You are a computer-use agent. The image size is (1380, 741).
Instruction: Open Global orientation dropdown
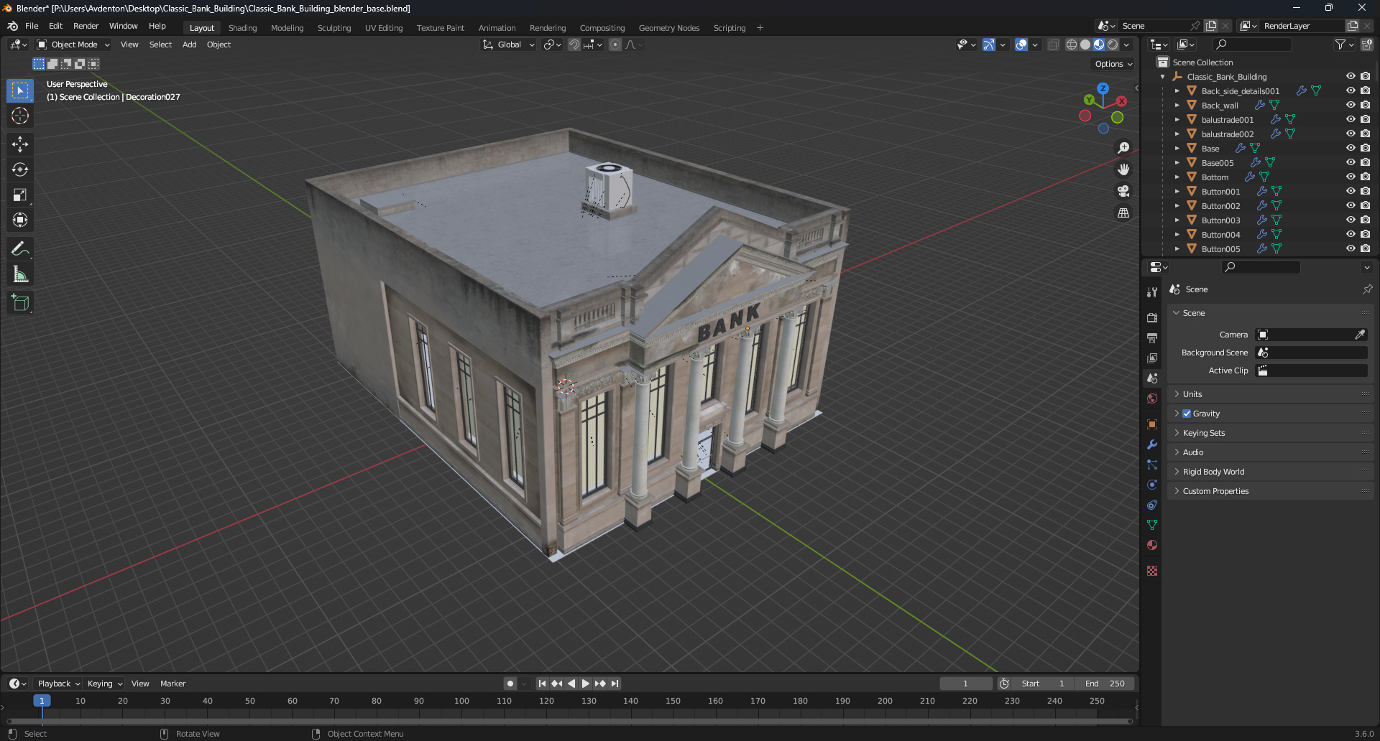[x=509, y=45]
